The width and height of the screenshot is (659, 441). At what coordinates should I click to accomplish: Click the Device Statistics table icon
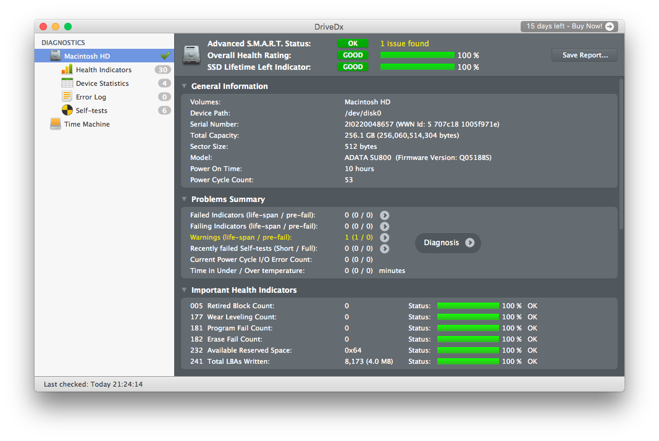tap(67, 83)
